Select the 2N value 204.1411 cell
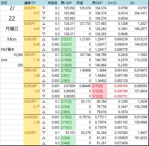Viewport: 149px width, 146px height. click(x=139, y=13)
